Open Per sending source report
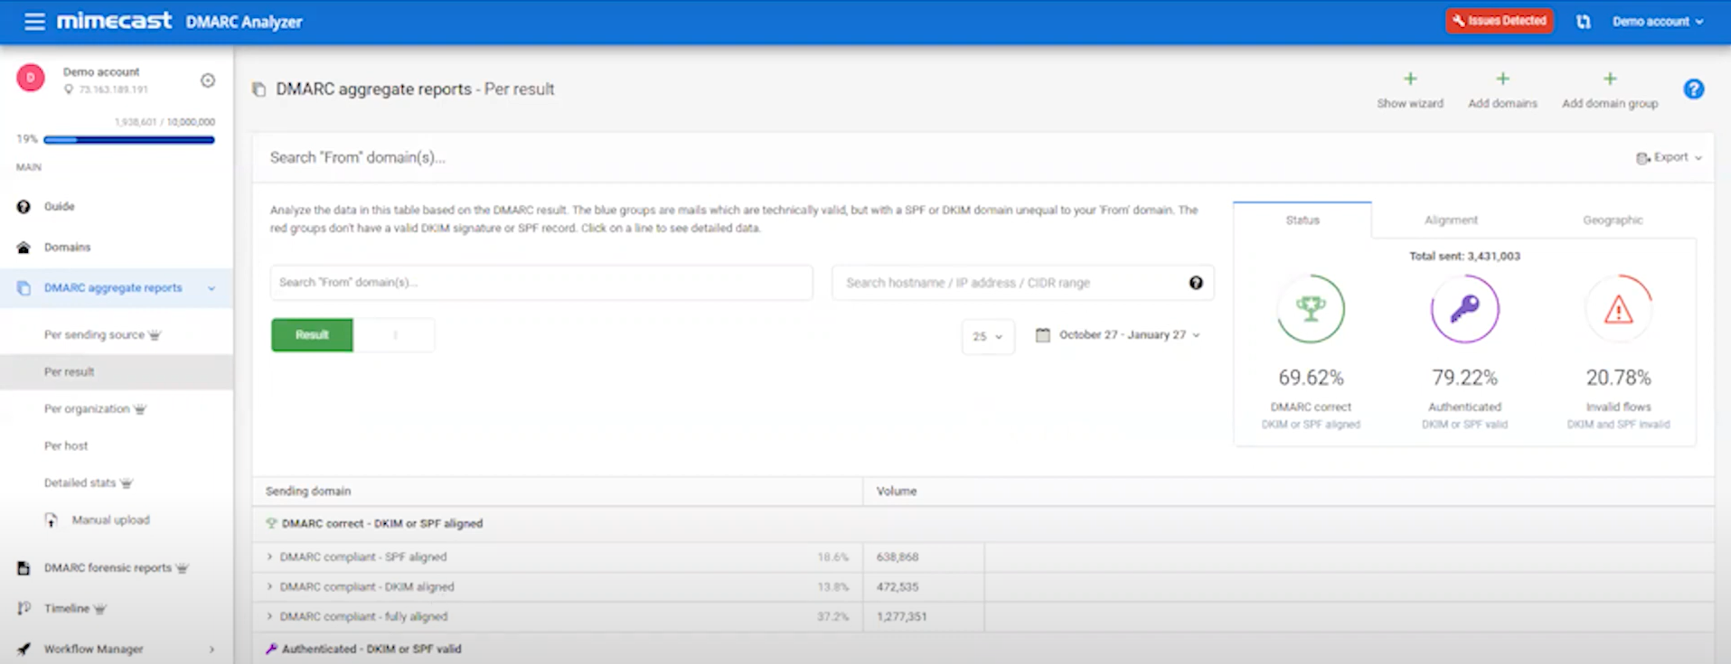This screenshot has height=664, width=1731. (x=94, y=335)
